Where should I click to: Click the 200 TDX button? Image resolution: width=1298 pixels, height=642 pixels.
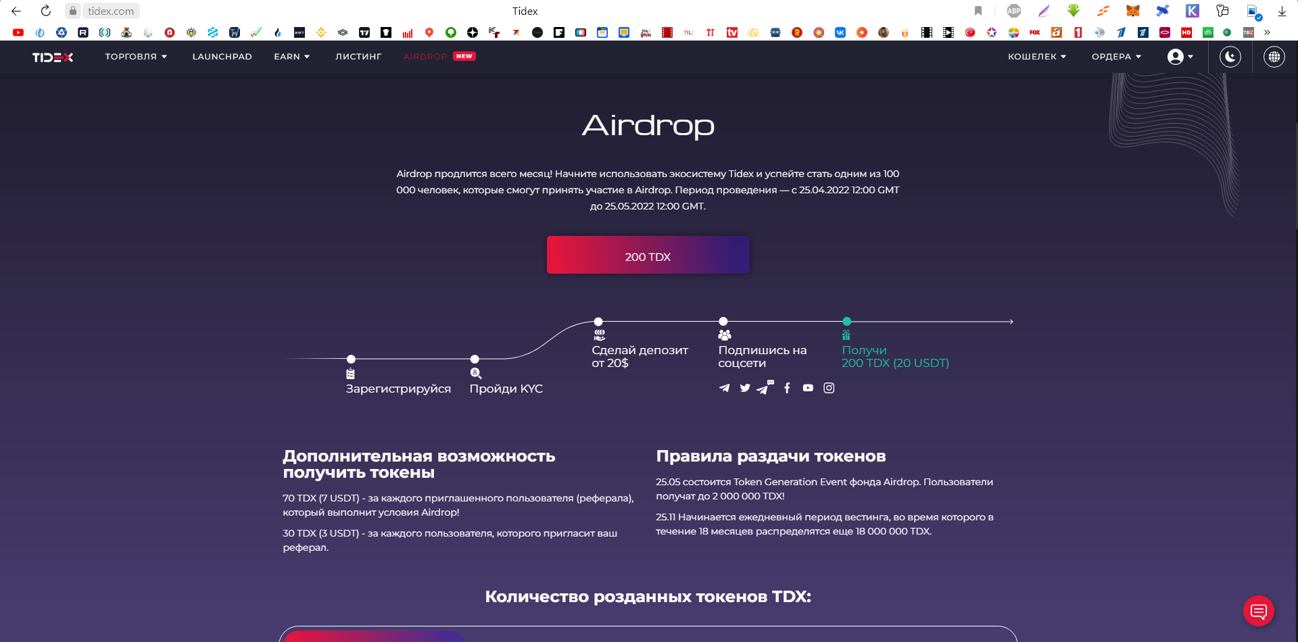648,255
